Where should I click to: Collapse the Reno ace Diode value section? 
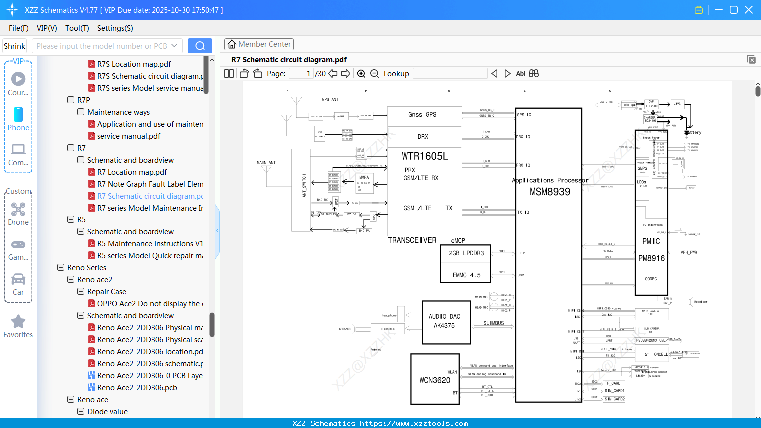(x=80, y=411)
